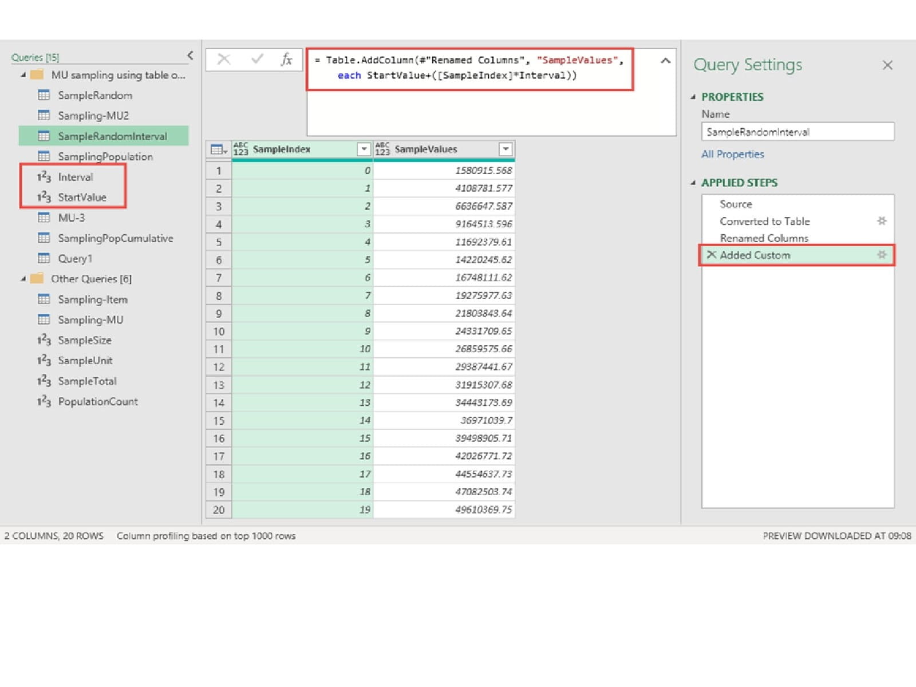Cancel formula edit with X icon
Image resolution: width=916 pixels, height=687 pixels.
(x=224, y=60)
